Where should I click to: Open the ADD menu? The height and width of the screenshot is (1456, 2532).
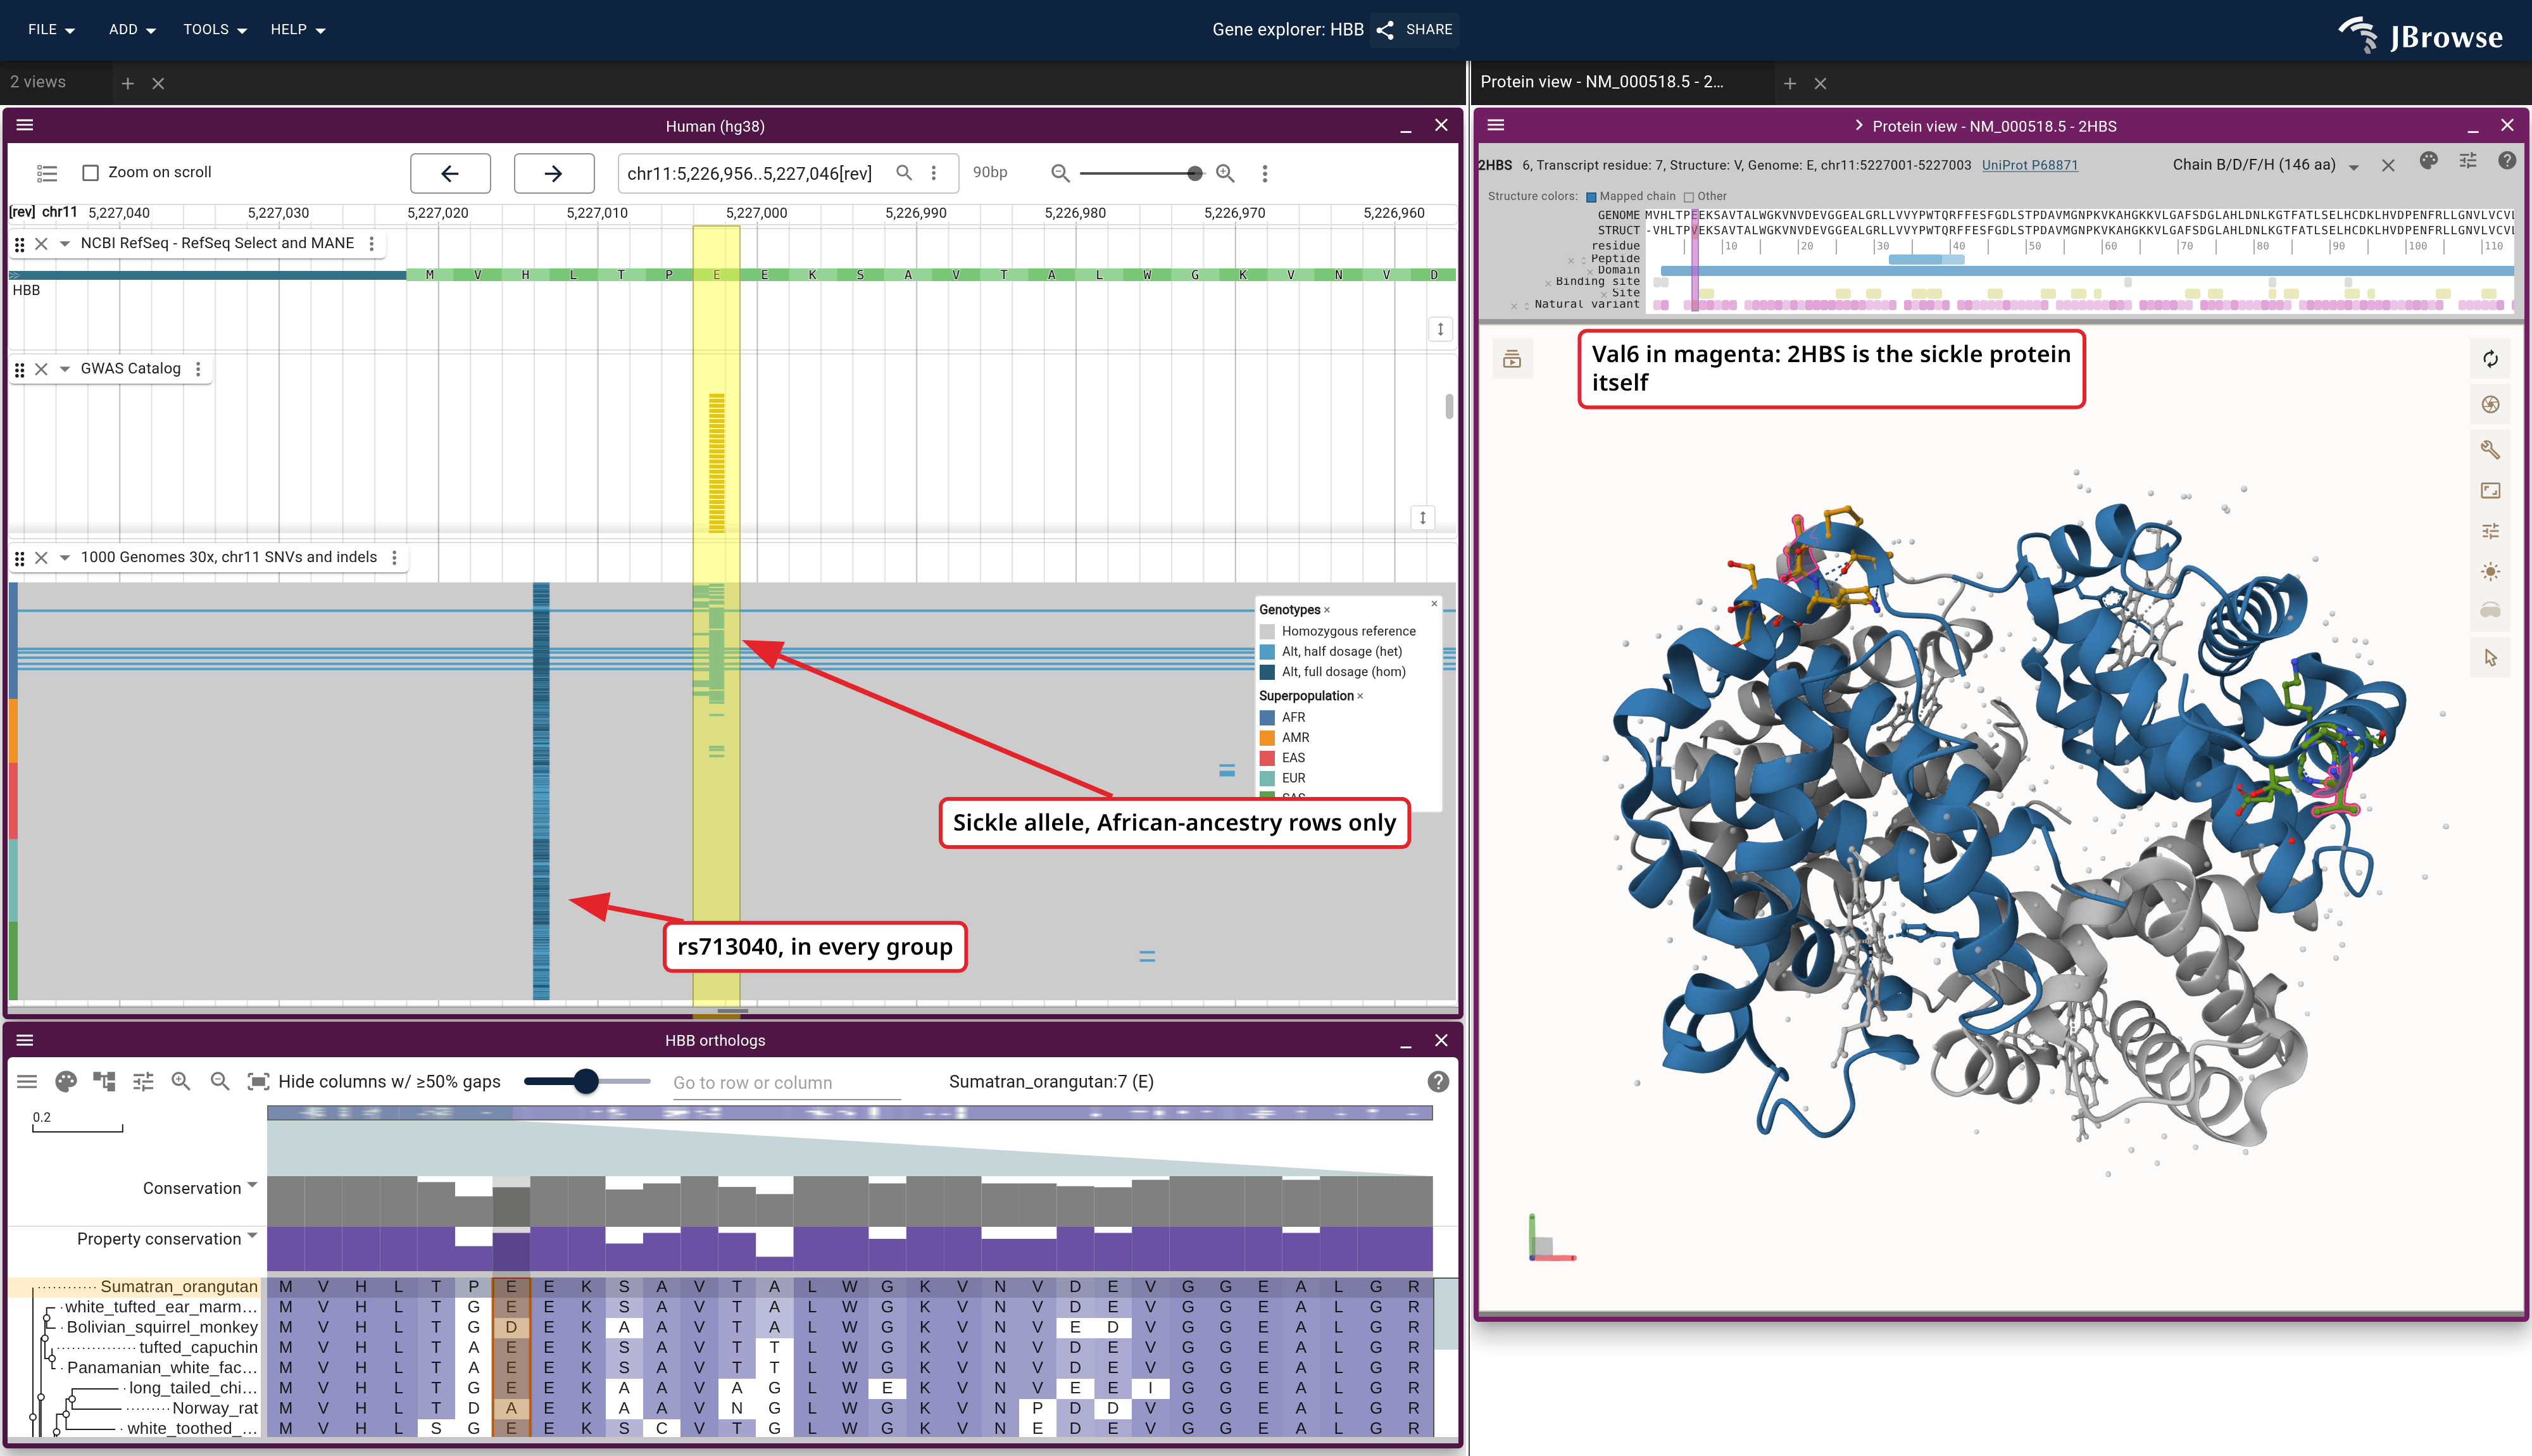pyautogui.click(x=132, y=29)
